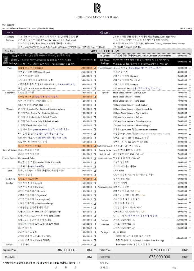Check High Gloss Veneer Paldao option

(190, 97)
